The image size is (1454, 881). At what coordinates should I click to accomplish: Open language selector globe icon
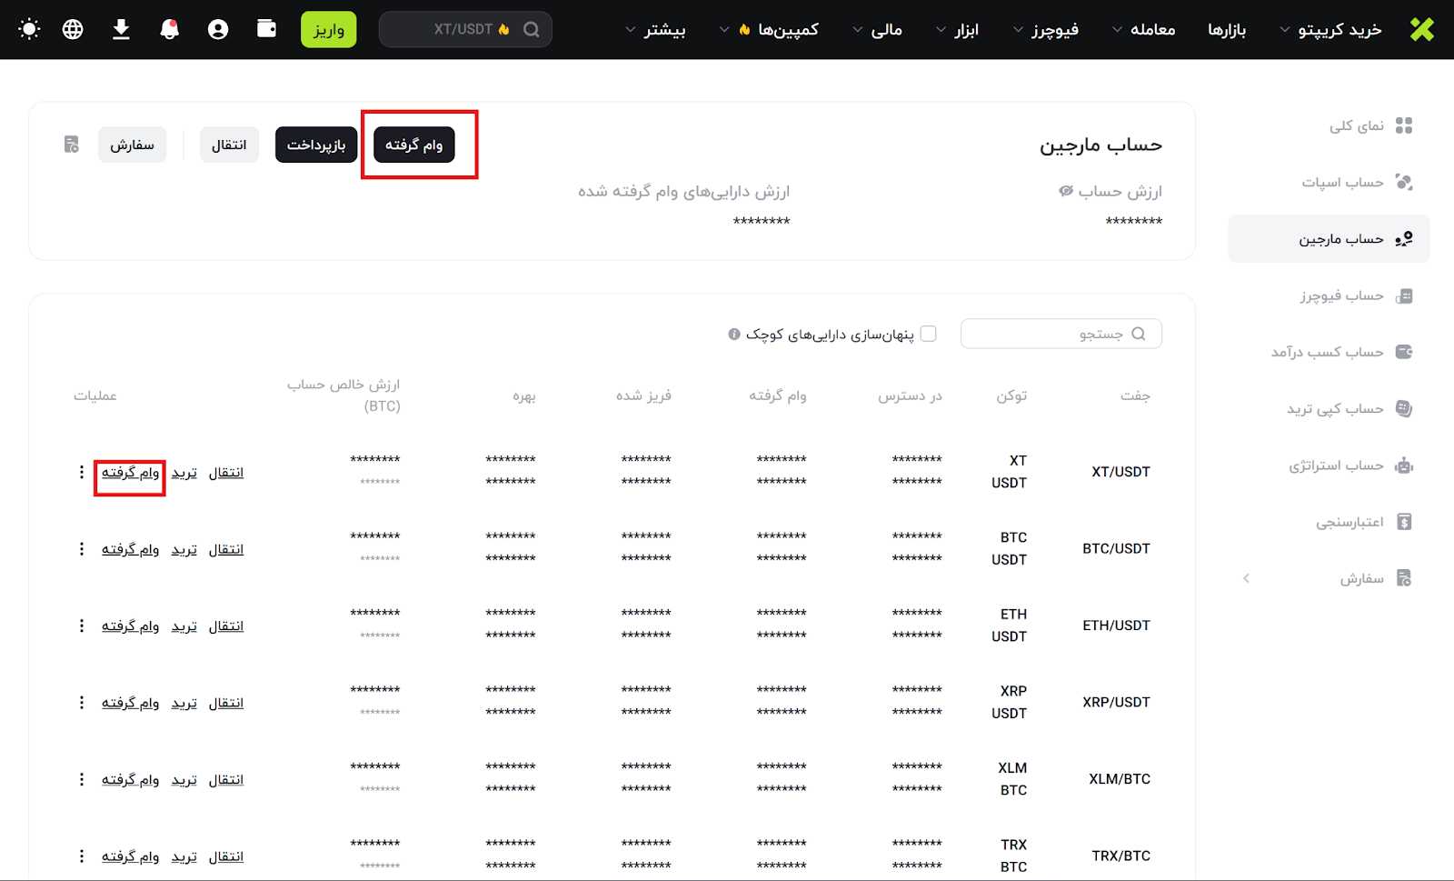click(73, 29)
